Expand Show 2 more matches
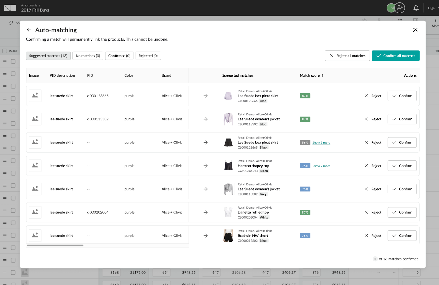439x285 pixels. [x=321, y=166]
